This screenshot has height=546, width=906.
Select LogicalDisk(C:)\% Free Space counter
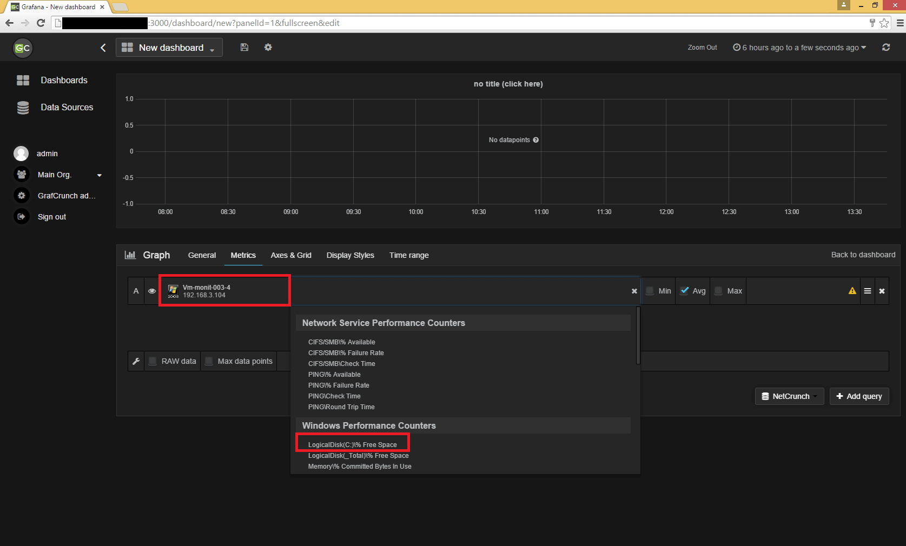[353, 445]
